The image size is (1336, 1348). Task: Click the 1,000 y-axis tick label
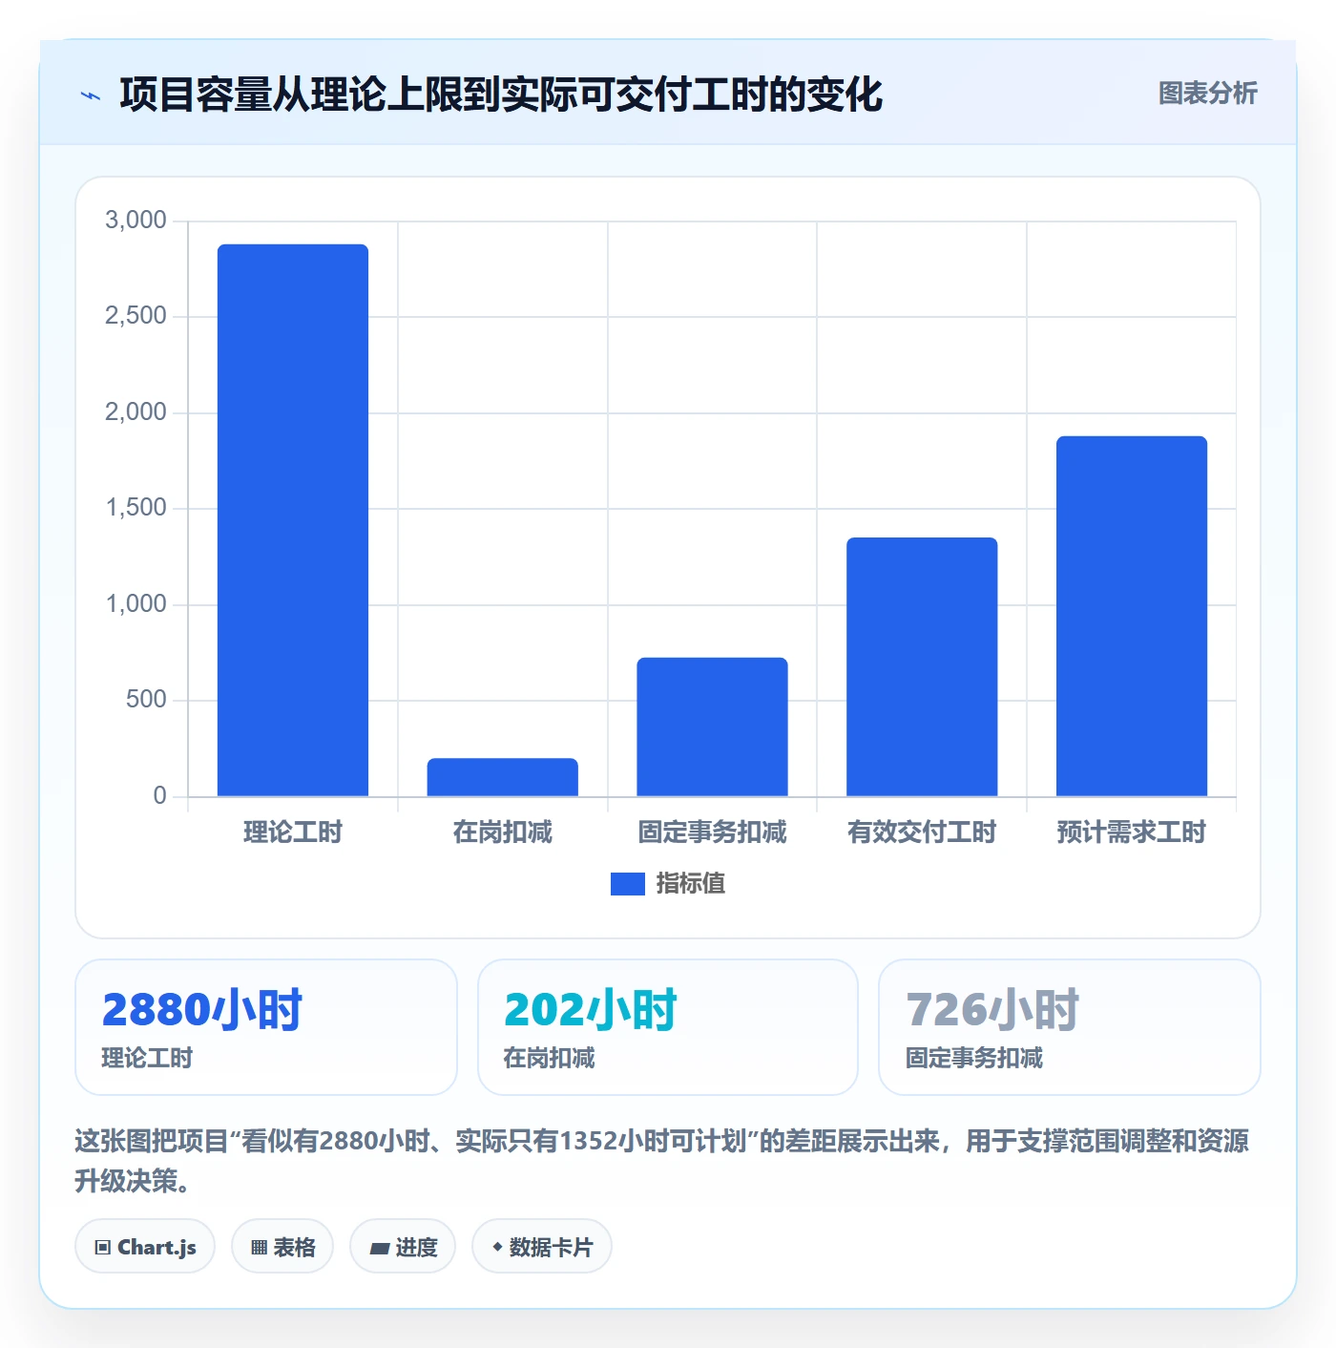pyautogui.click(x=136, y=604)
